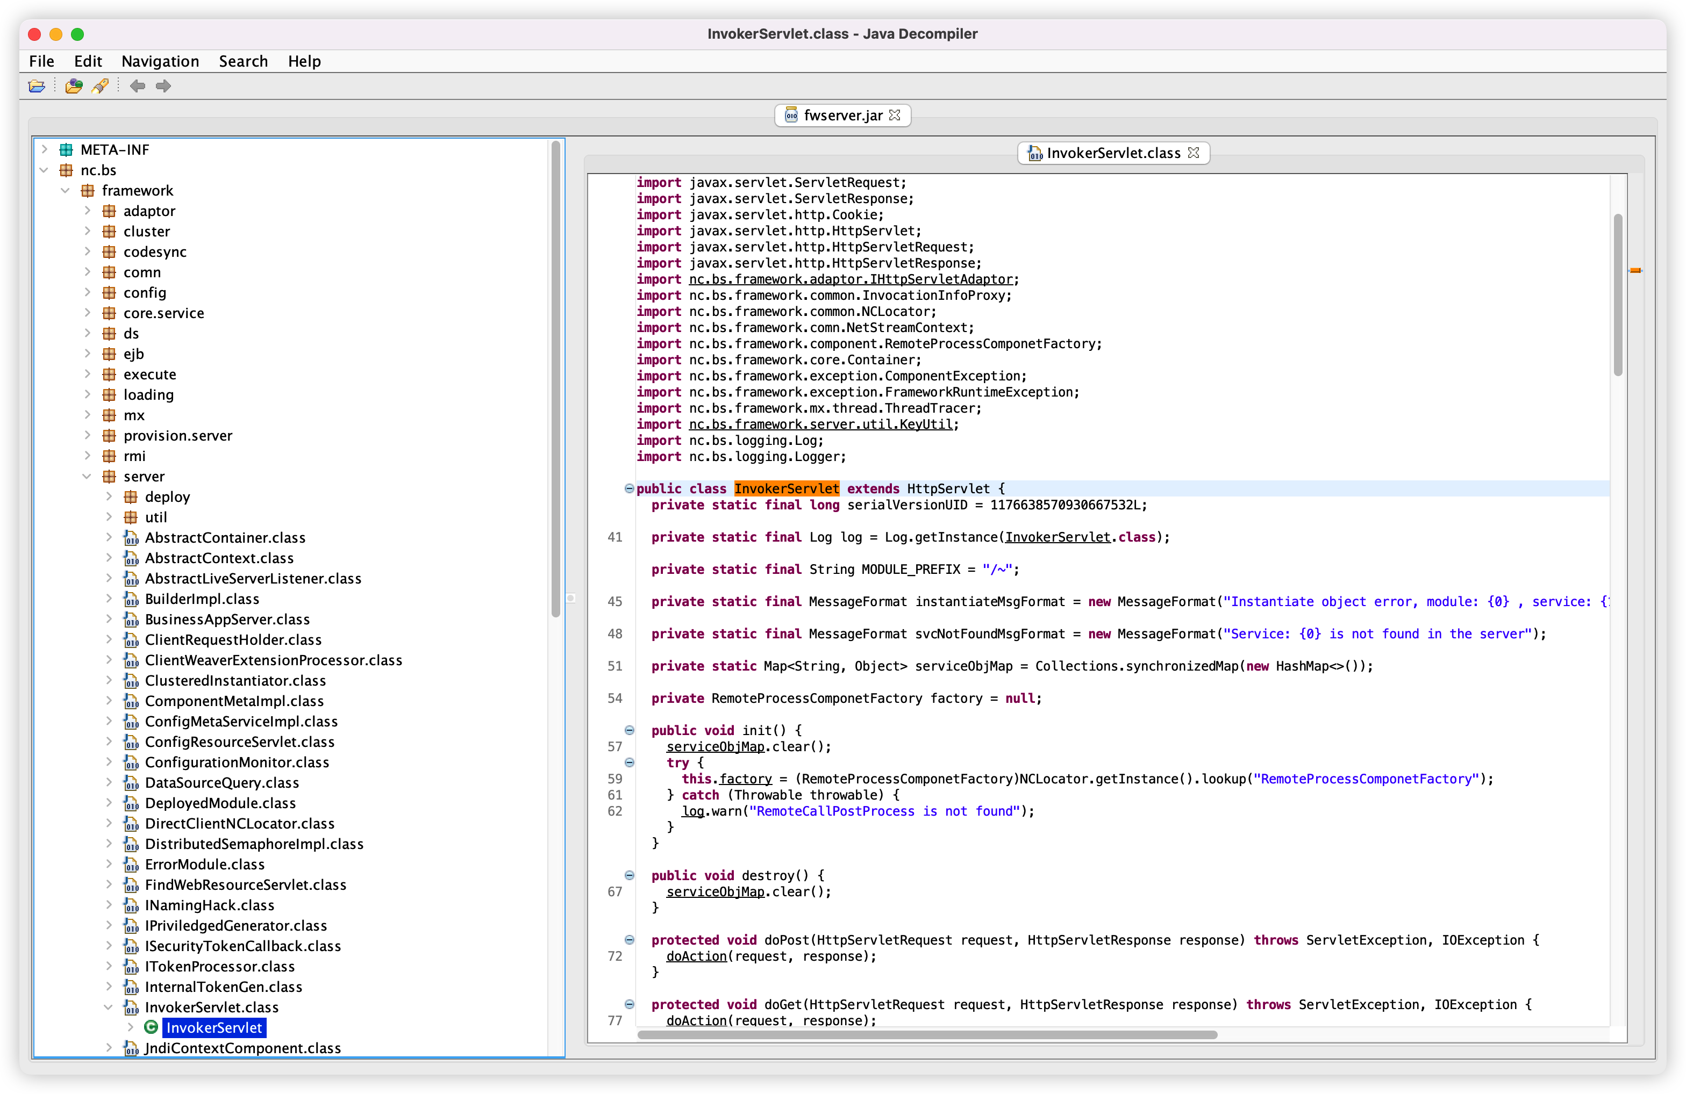Open the Navigation menu

pos(160,61)
